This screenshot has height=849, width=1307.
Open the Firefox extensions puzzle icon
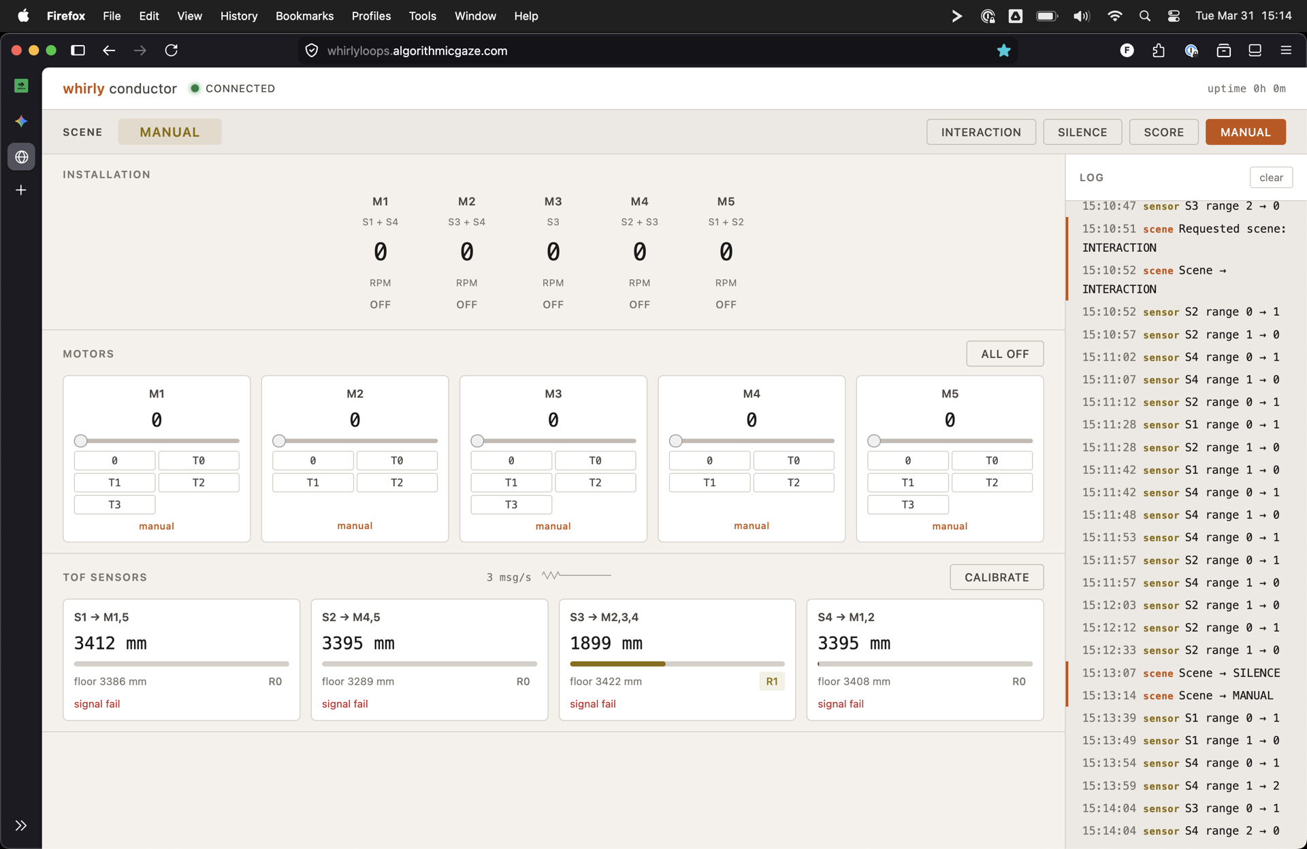[1159, 50]
